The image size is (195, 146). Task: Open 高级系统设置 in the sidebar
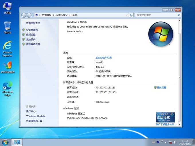[33, 44]
